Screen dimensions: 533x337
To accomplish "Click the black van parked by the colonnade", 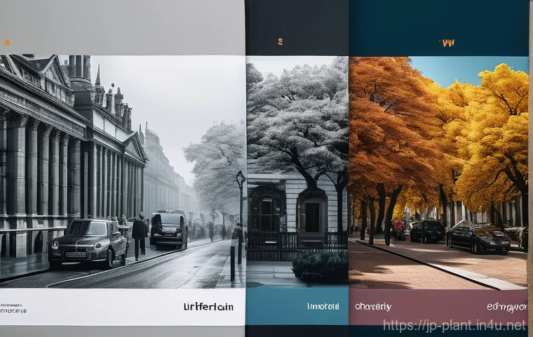I will 168,230.
